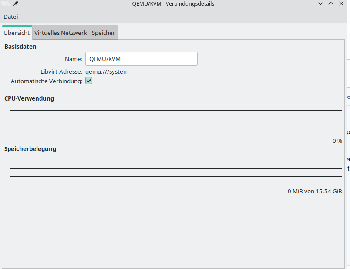Open the Speicher tab
The image size is (350, 269).
[103, 33]
